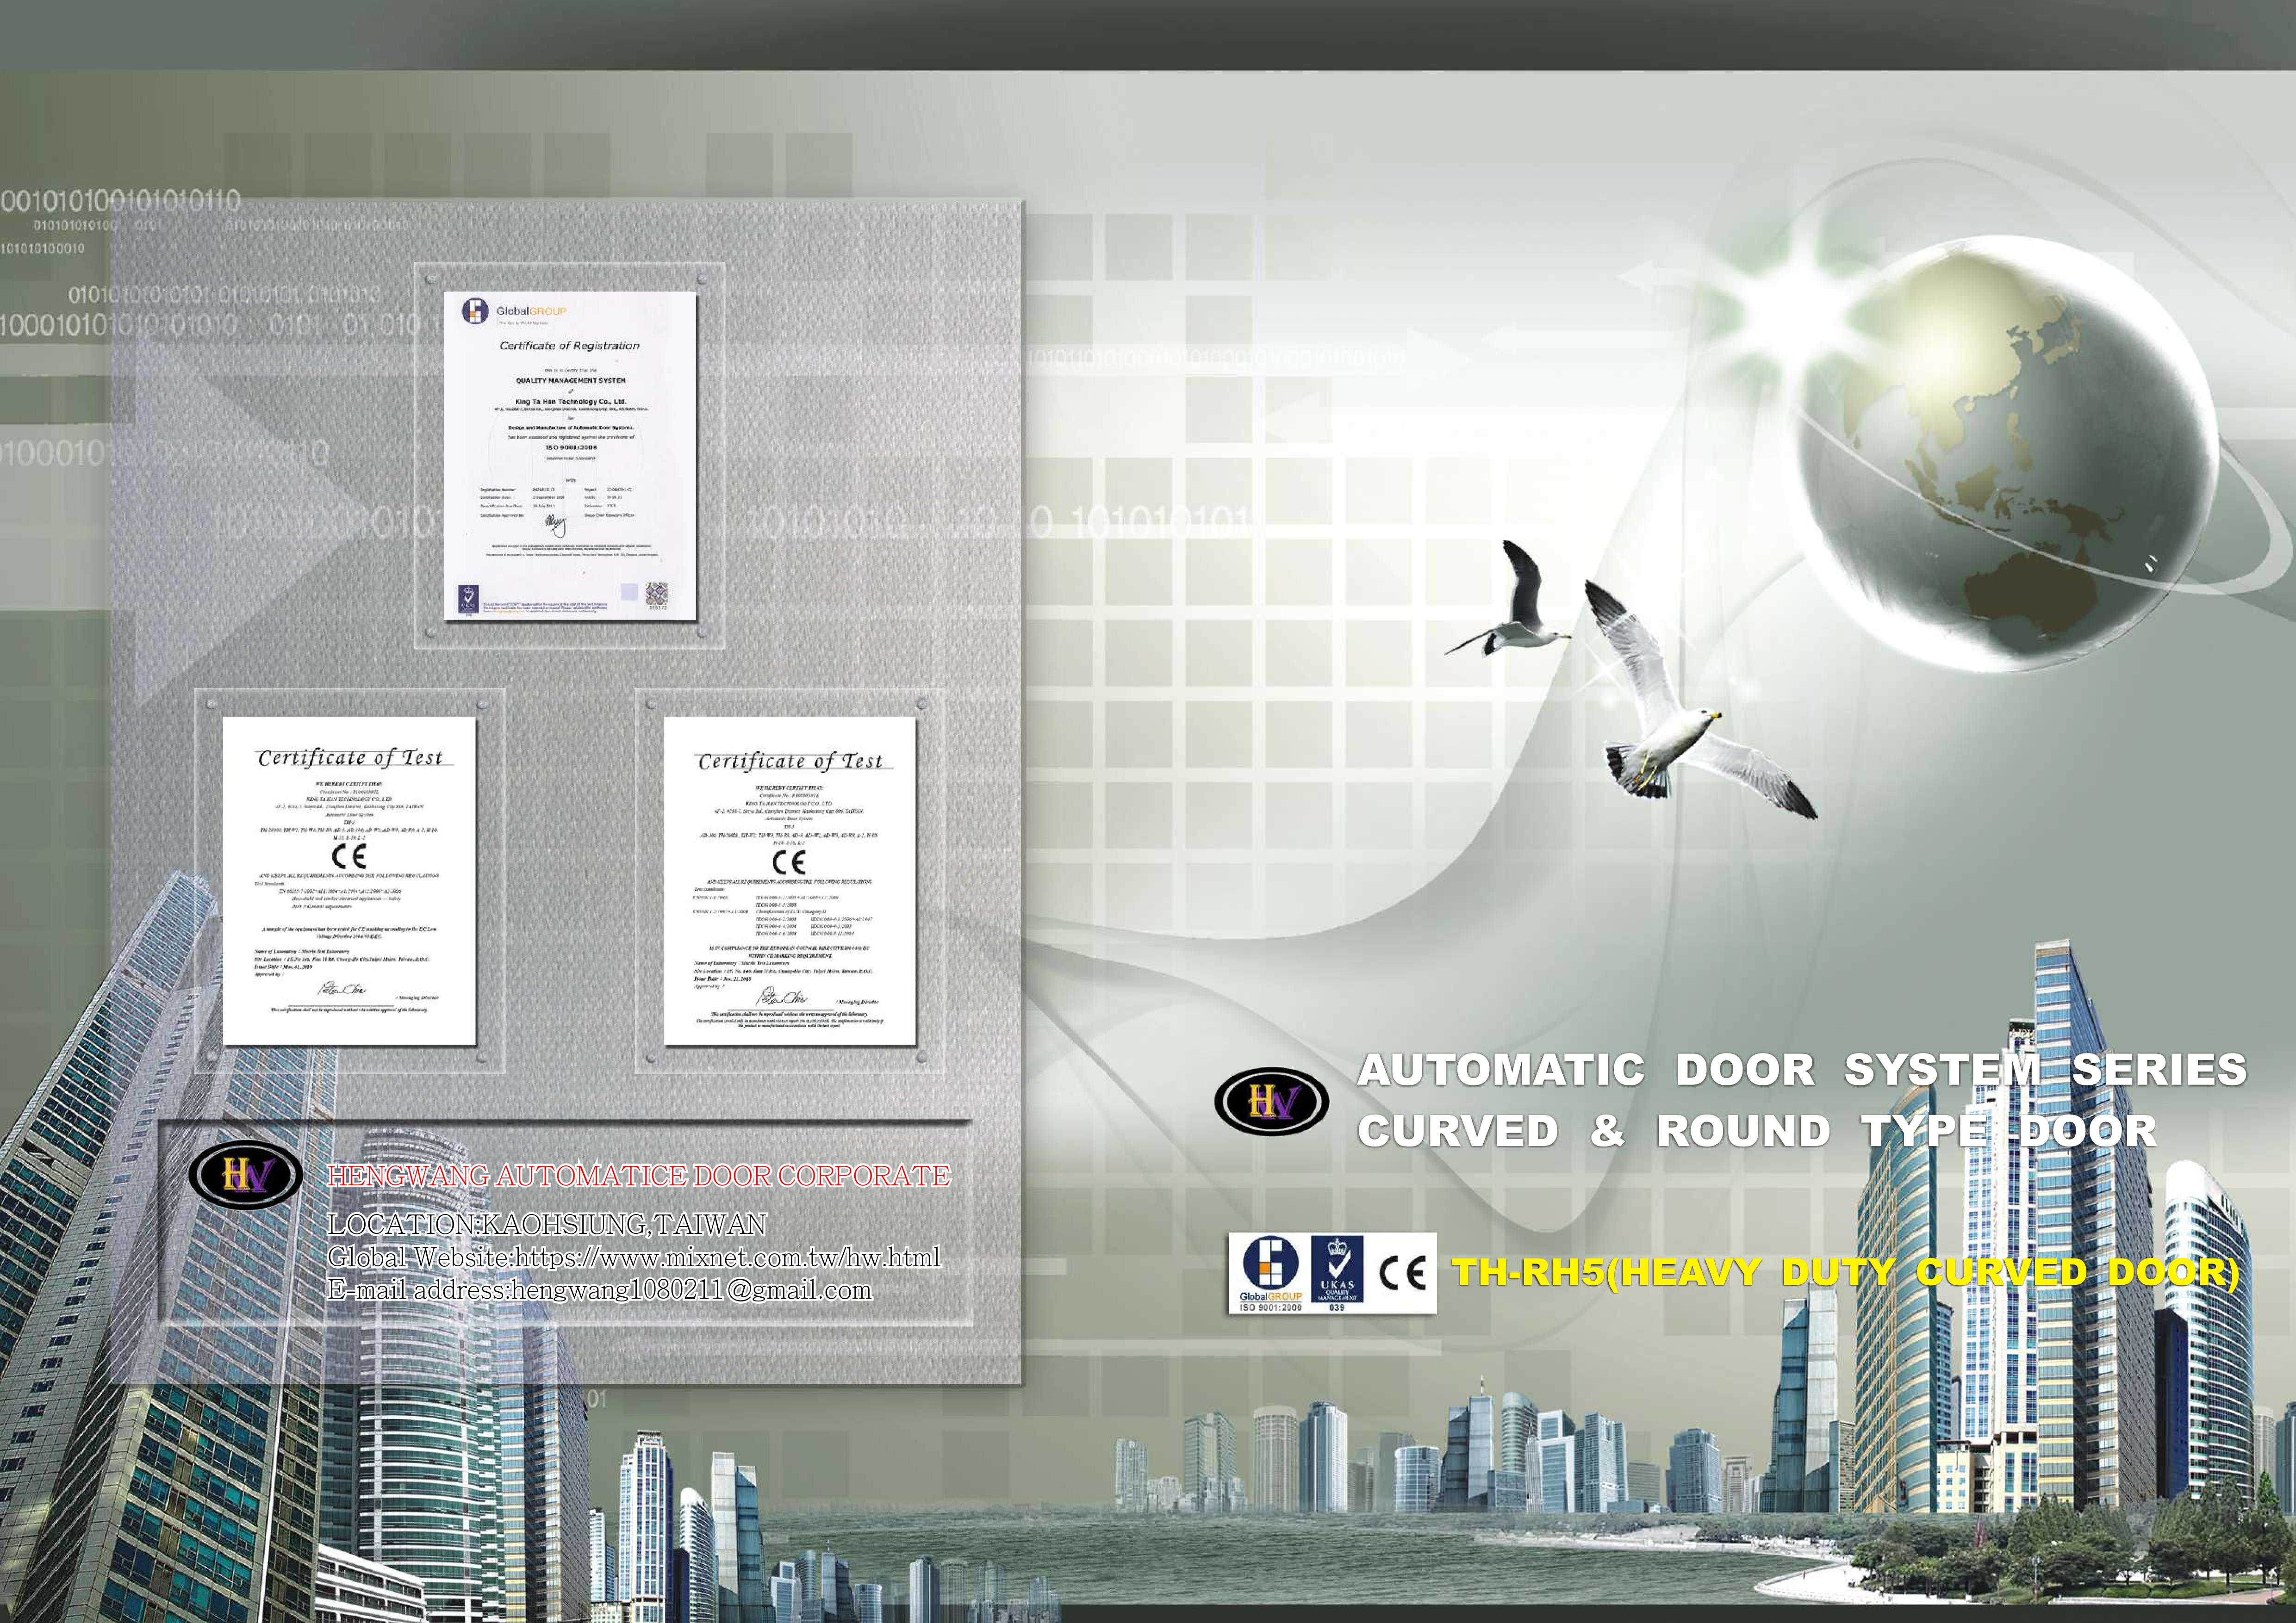Click the UKAS Quality Management badge
The width and height of the screenshot is (2296, 1623).
click(x=1337, y=1273)
